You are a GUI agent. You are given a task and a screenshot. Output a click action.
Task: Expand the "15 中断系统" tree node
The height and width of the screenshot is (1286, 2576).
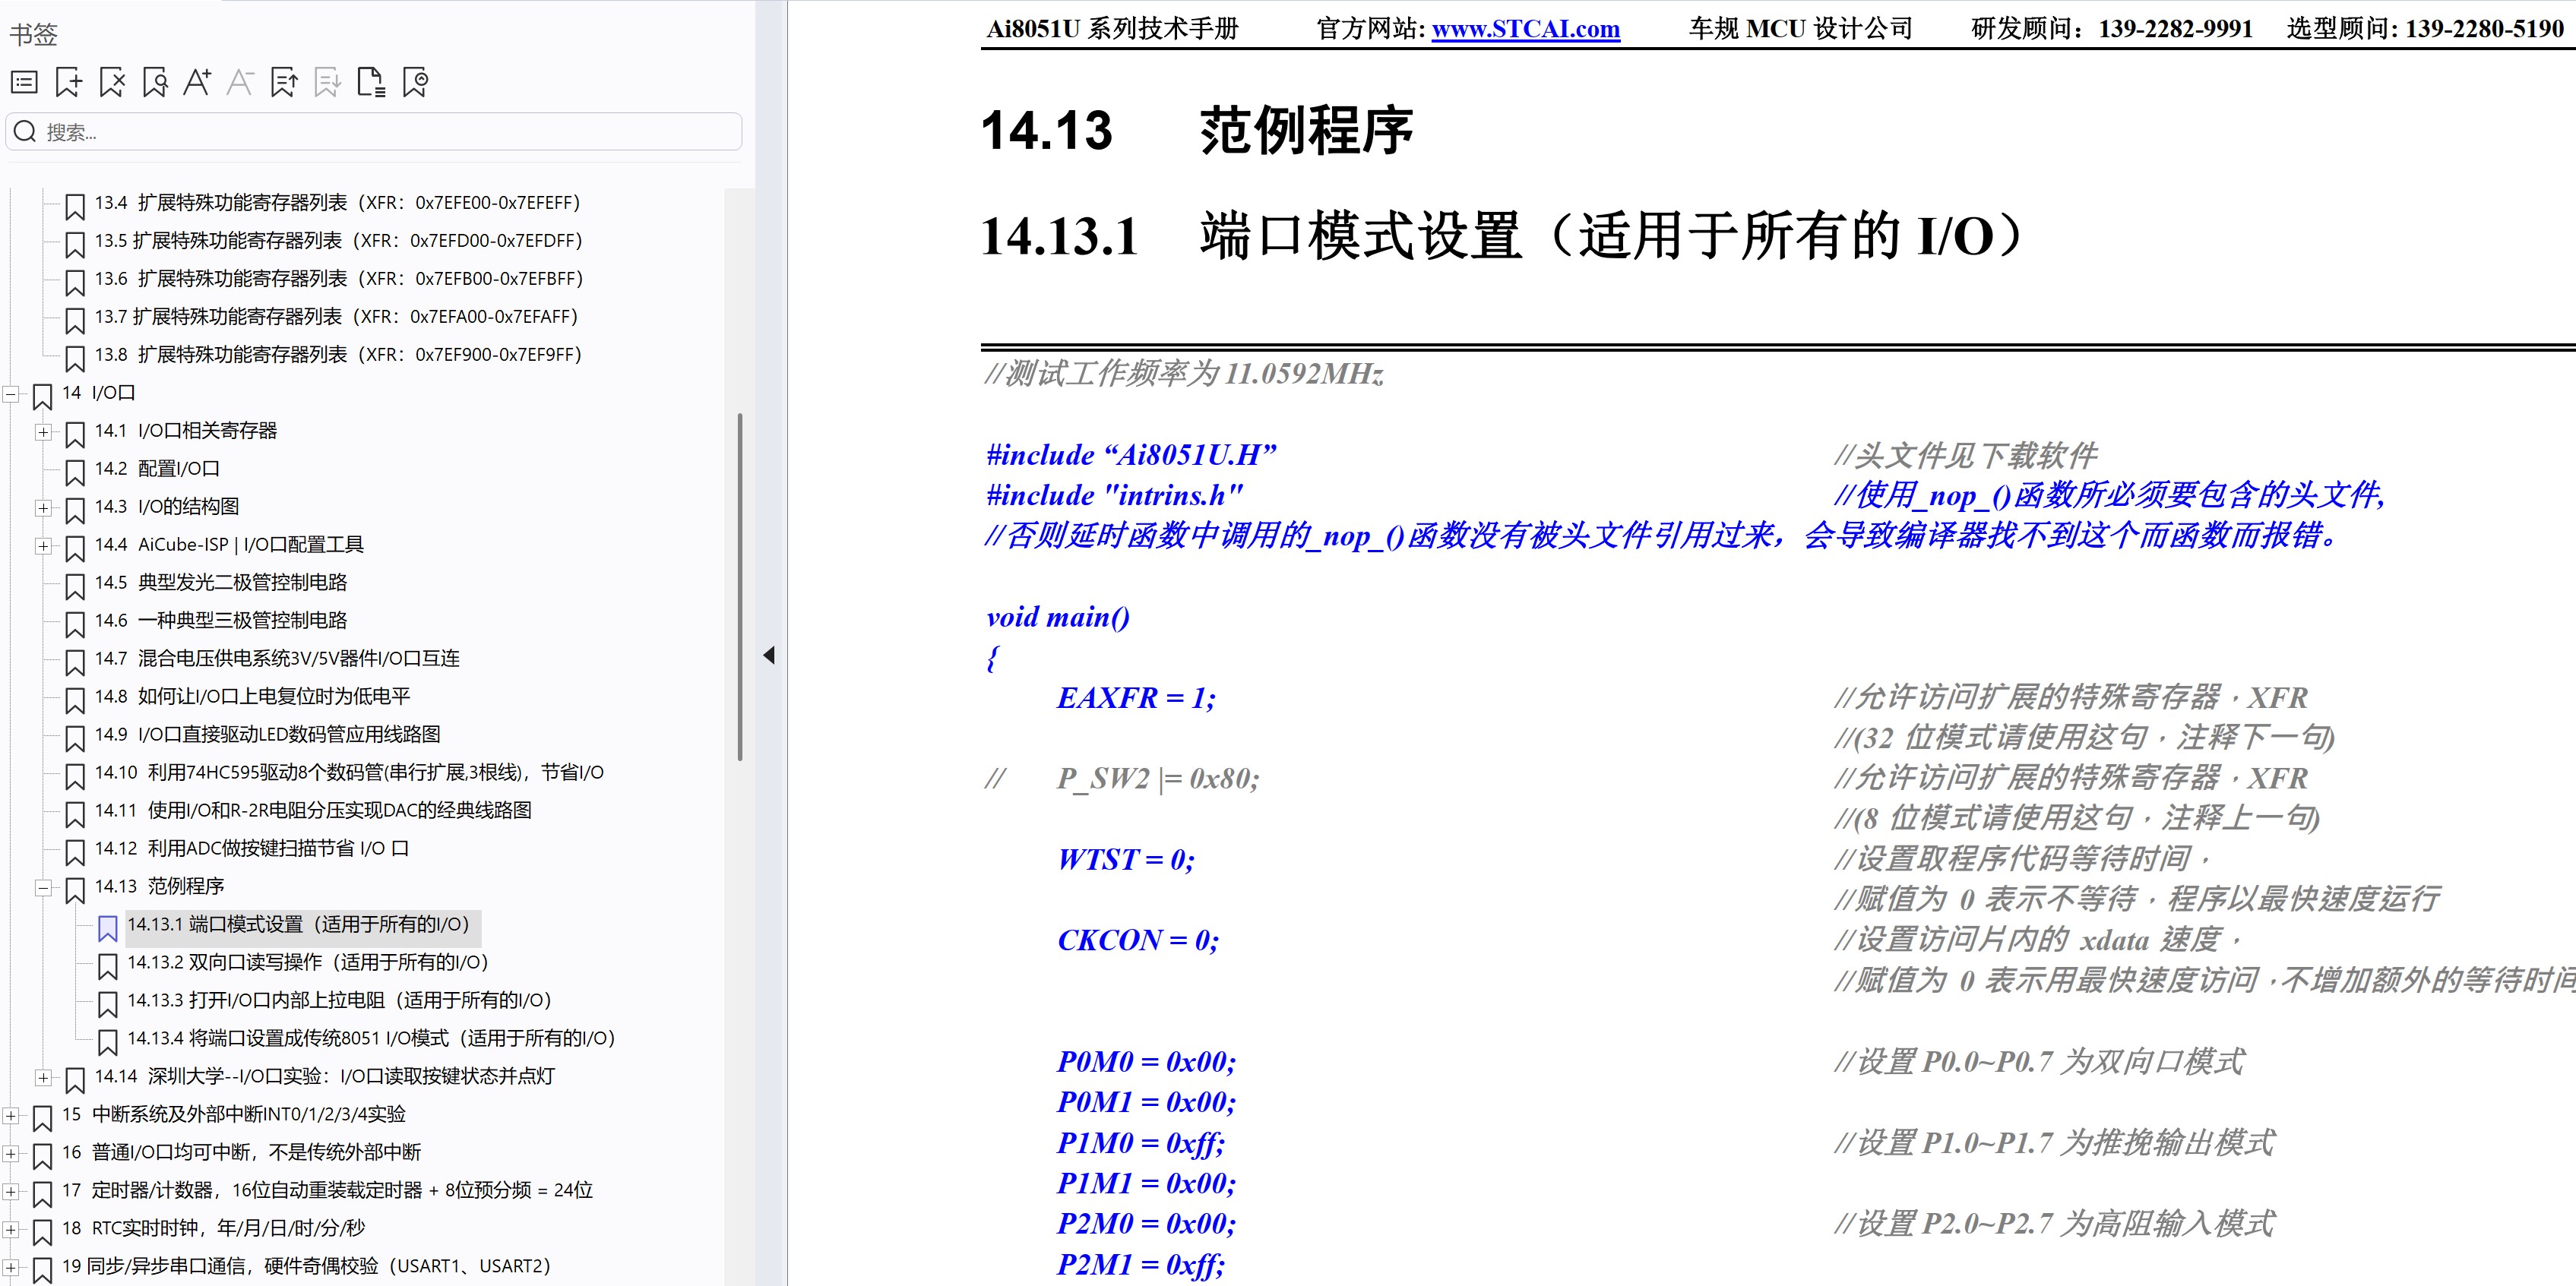(x=10, y=1114)
